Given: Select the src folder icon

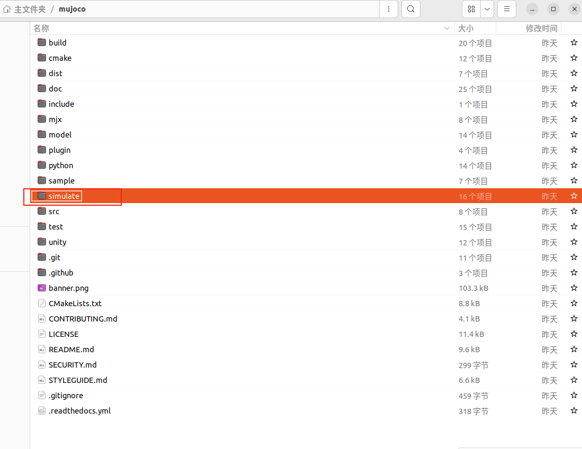Looking at the screenshot, I should (x=42, y=212).
